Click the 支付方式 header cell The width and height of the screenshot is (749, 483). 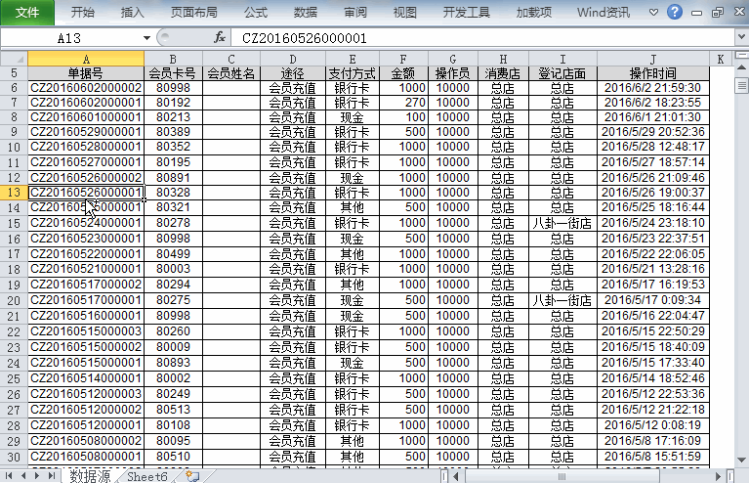click(x=353, y=73)
